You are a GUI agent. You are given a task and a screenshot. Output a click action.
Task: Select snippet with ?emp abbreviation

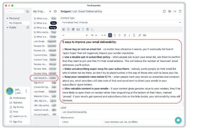45,28
